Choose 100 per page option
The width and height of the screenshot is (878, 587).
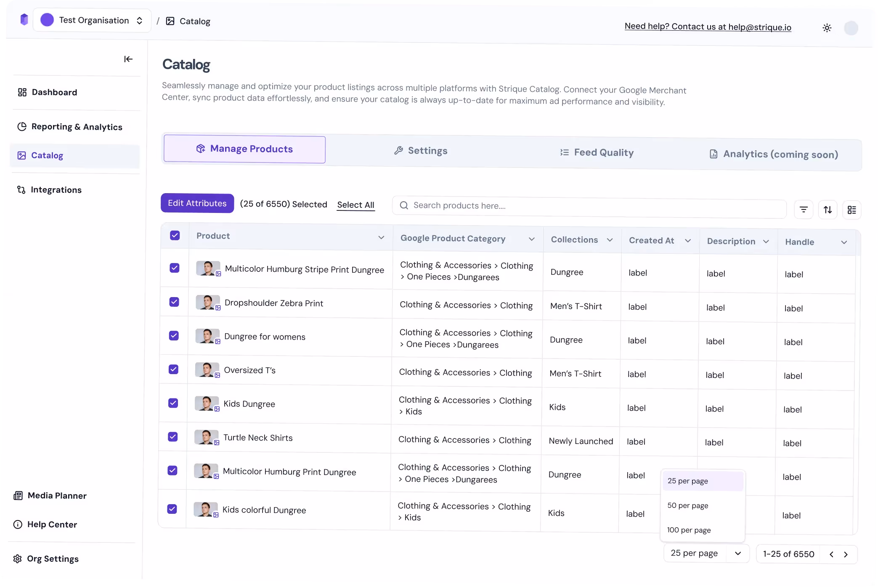702,530
